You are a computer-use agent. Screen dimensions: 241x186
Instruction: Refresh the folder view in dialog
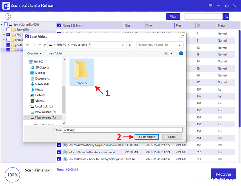click(130, 45)
